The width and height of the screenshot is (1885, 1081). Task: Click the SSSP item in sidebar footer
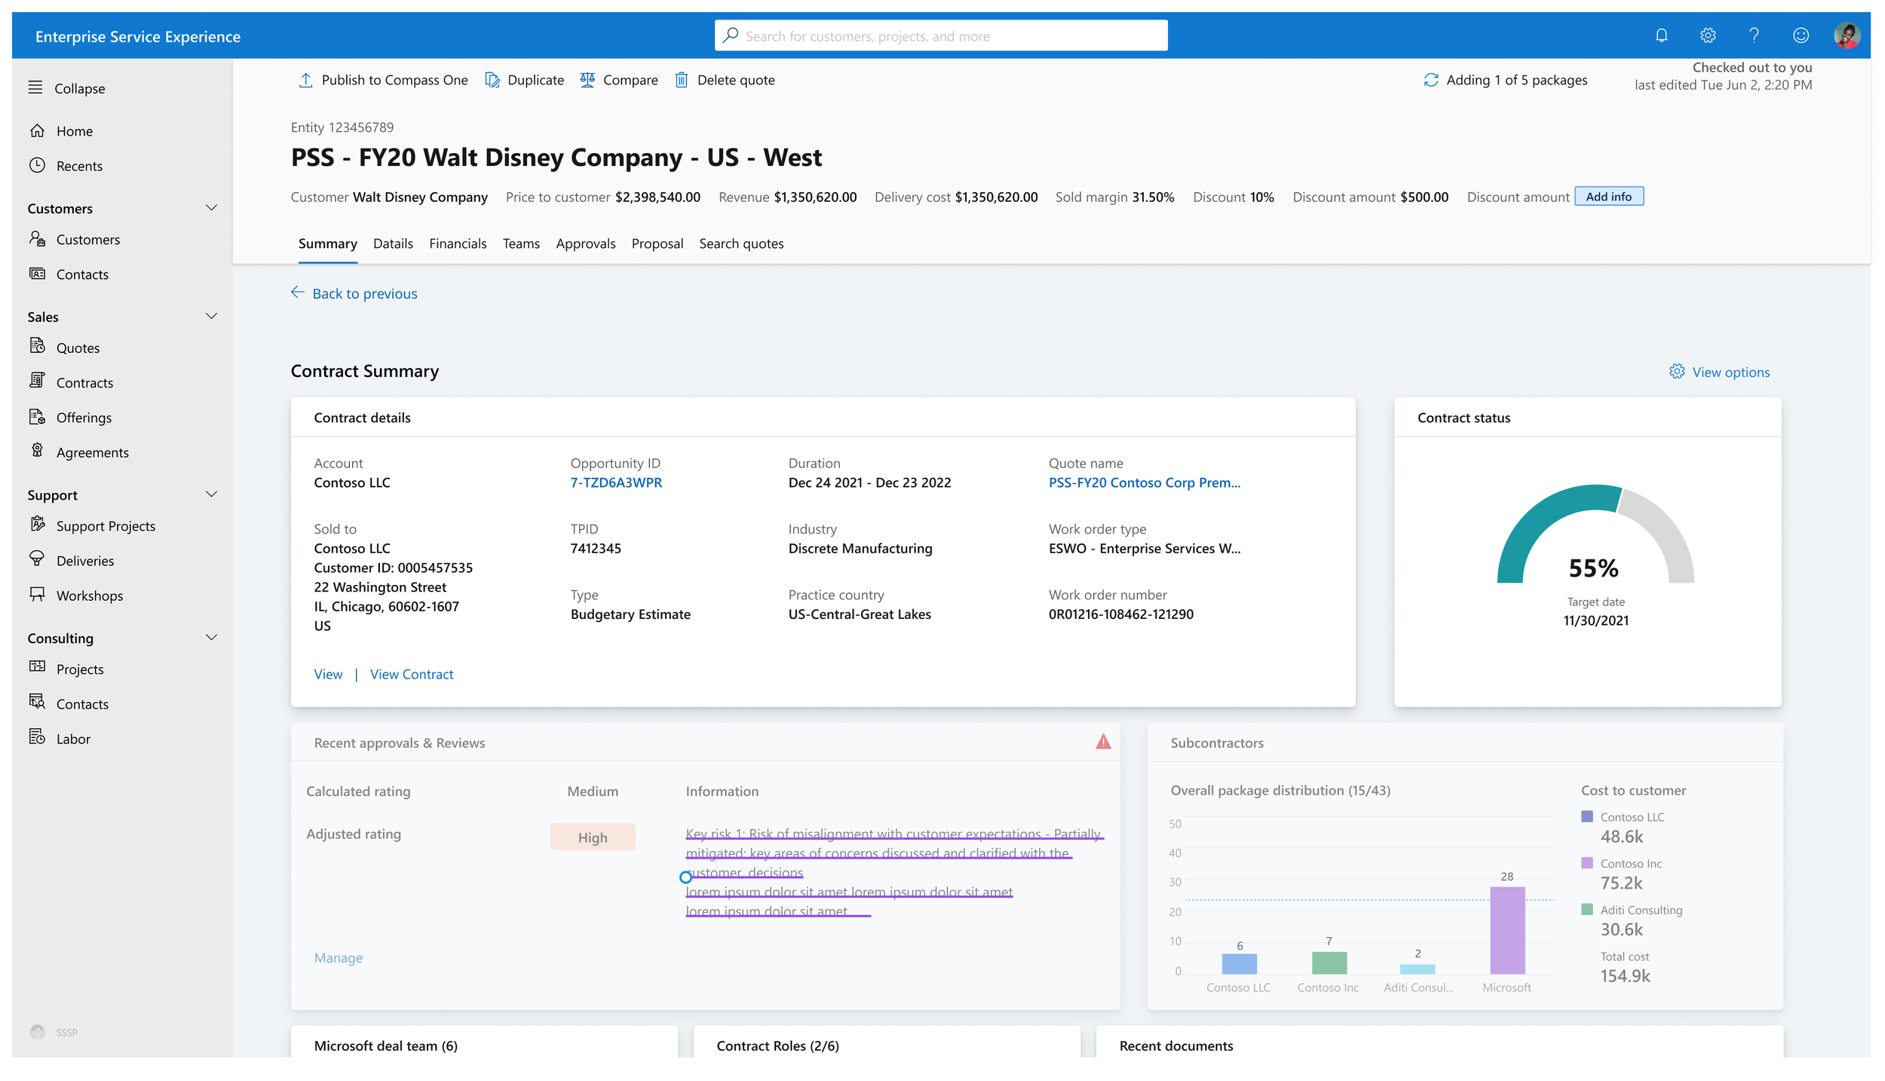tap(53, 1032)
